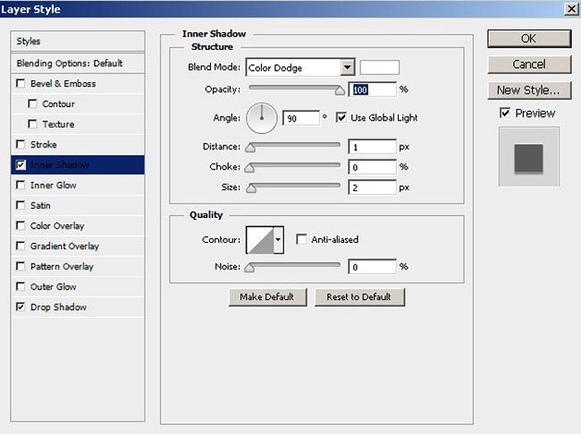
Task: Focus the Angle value field
Action: (x=301, y=118)
